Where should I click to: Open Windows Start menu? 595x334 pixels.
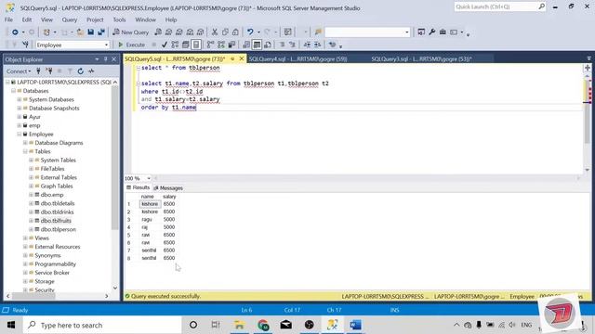11,325
